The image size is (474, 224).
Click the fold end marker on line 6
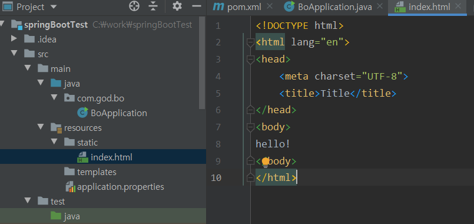point(250,110)
